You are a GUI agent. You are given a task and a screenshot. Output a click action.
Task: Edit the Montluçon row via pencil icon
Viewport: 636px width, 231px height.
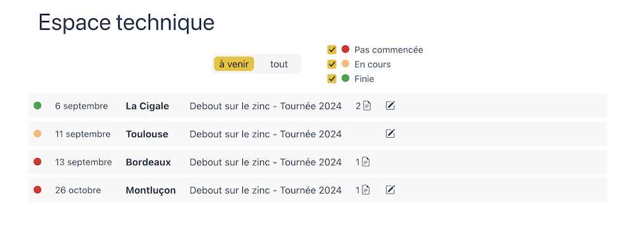pyautogui.click(x=391, y=190)
